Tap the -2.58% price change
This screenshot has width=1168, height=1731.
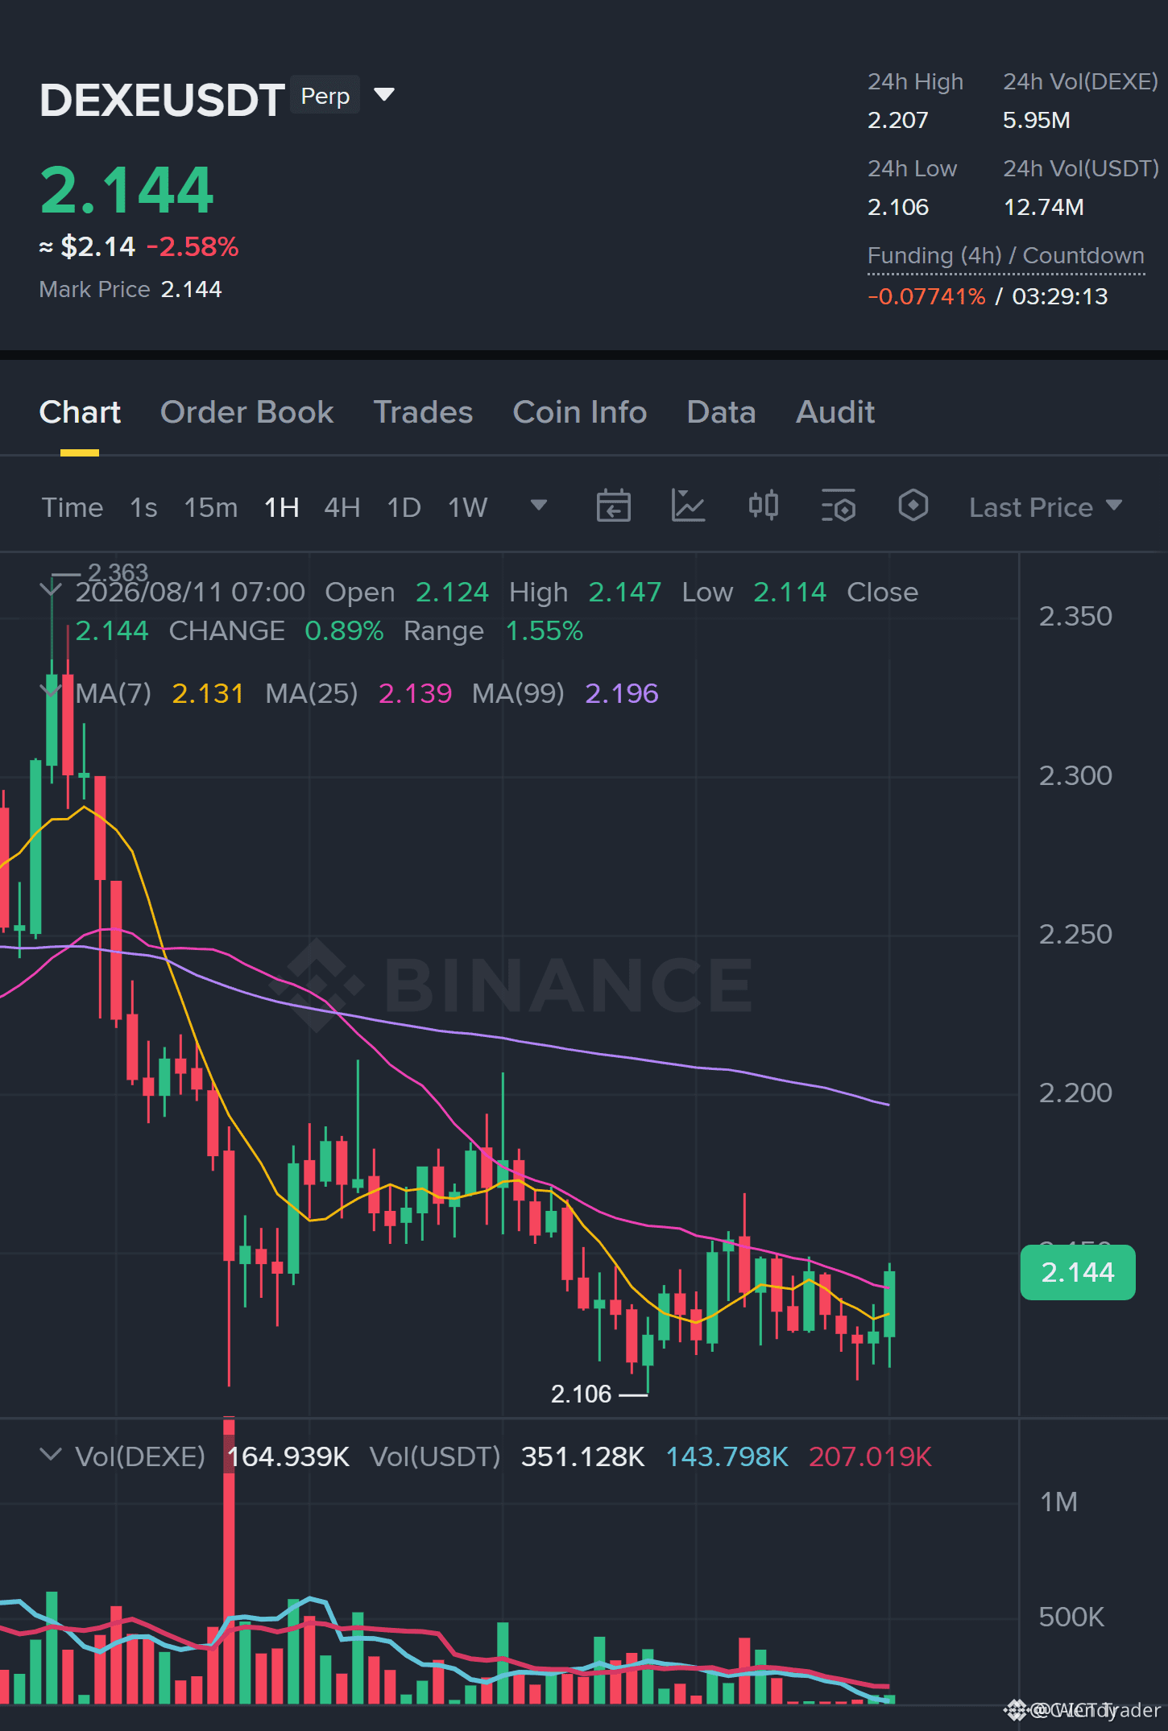tap(193, 246)
